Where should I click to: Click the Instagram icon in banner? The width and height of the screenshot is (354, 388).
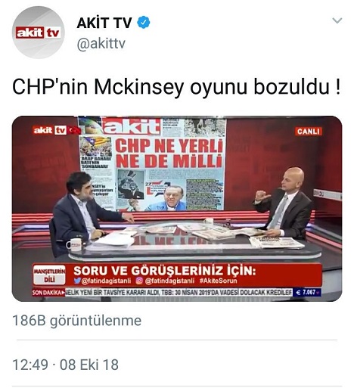[139, 281]
